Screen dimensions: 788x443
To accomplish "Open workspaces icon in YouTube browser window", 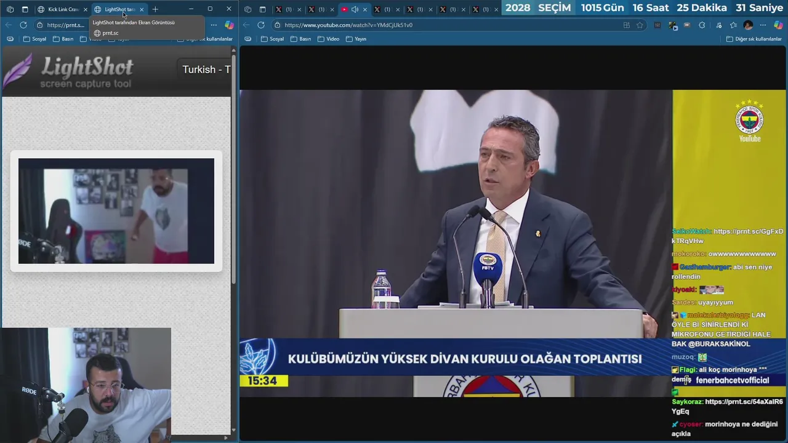I will [x=247, y=9].
